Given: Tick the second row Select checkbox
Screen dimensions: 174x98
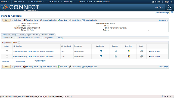Looking at the screenshot, I should point(7,56).
